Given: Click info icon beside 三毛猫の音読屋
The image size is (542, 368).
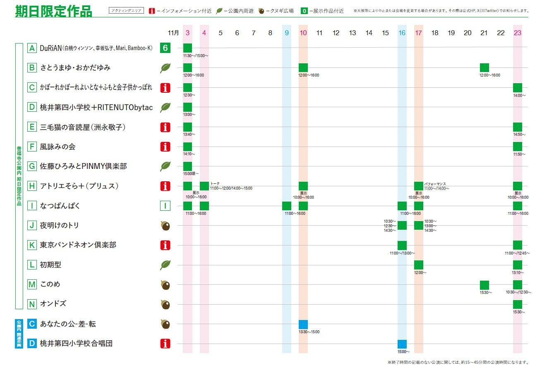Looking at the screenshot, I should click(165, 127).
